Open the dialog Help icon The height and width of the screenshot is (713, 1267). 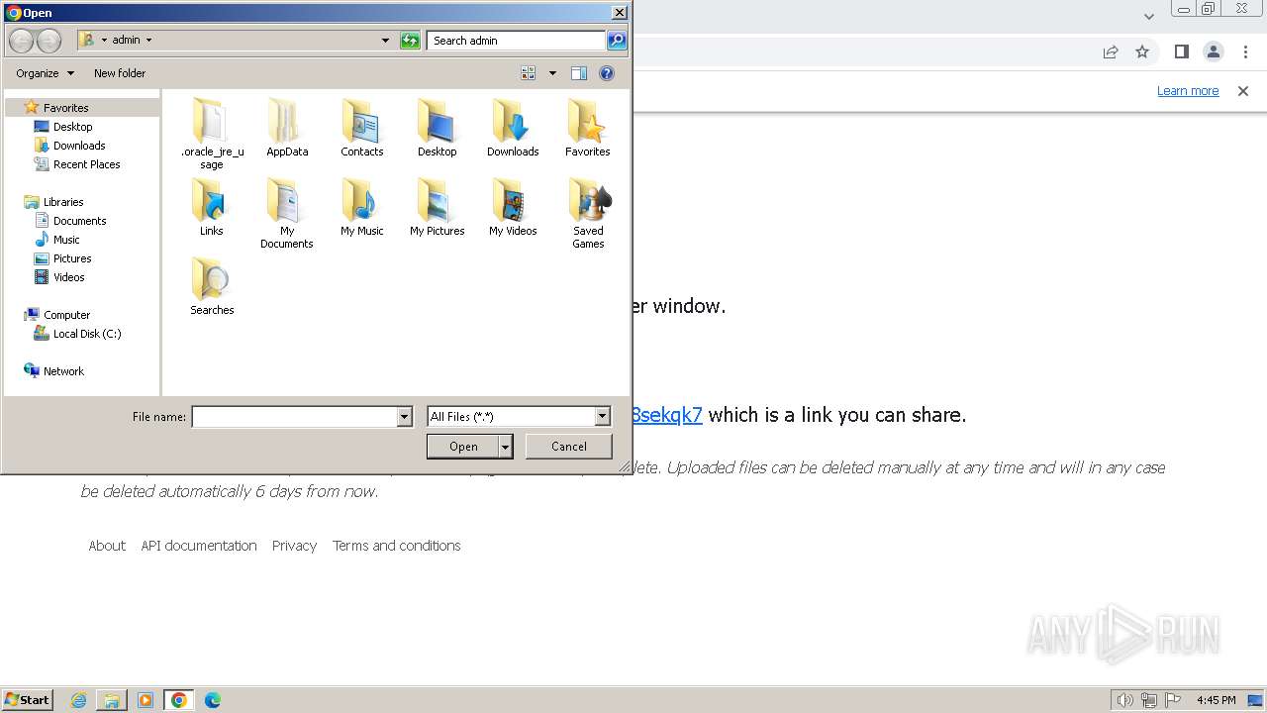coord(607,73)
